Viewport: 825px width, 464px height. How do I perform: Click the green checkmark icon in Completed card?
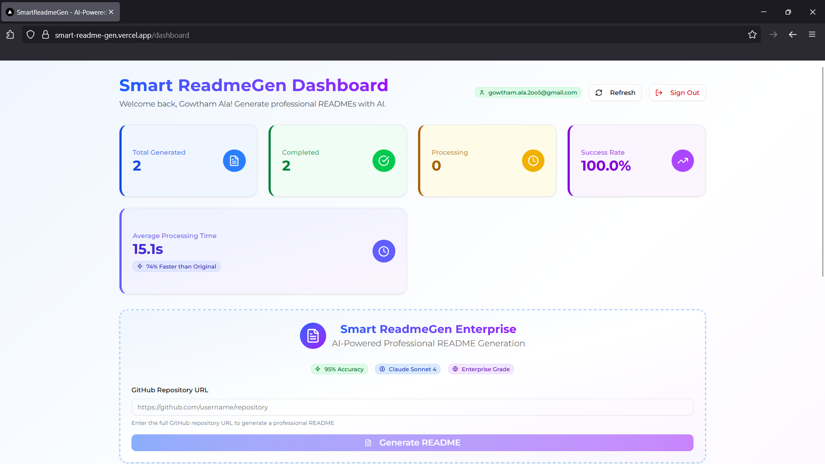(x=384, y=161)
